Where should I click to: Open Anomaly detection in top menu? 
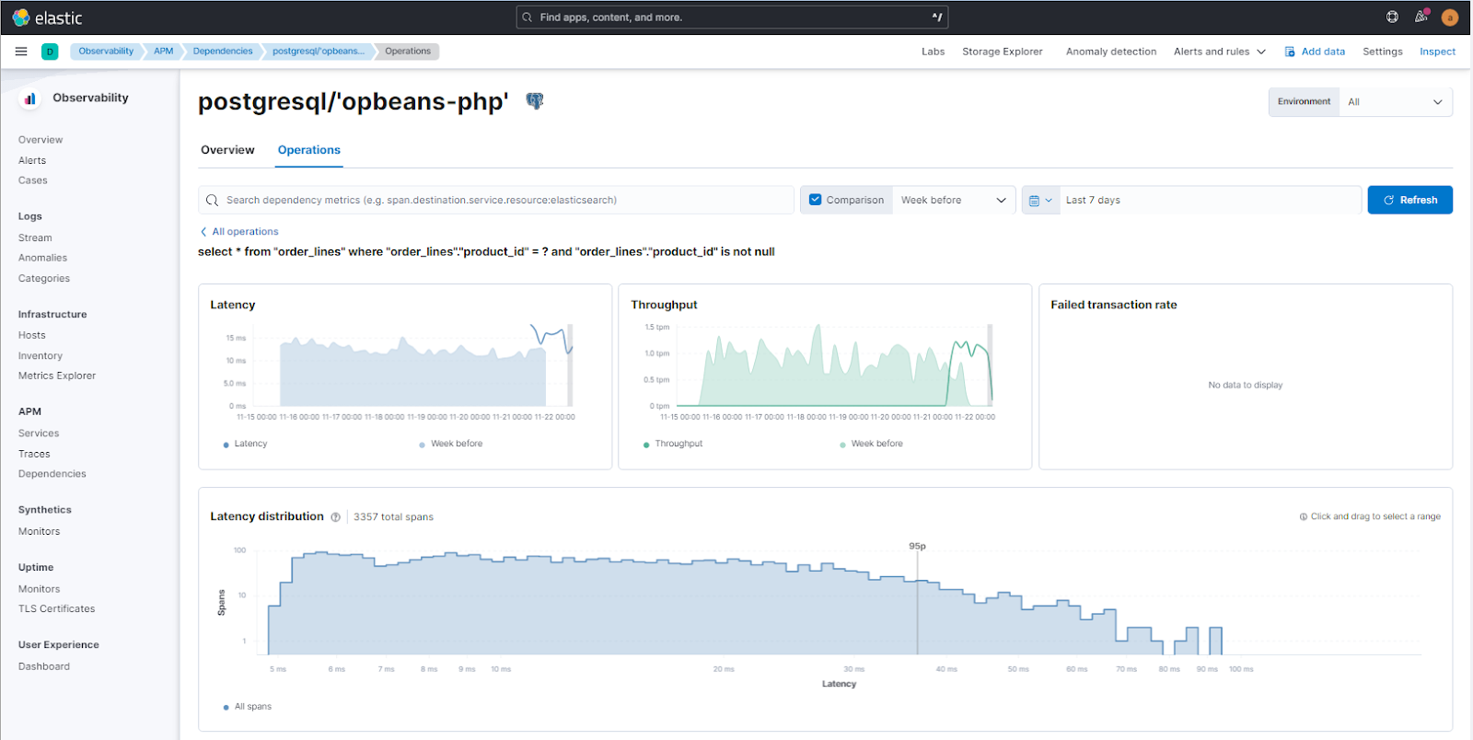[x=1110, y=52]
